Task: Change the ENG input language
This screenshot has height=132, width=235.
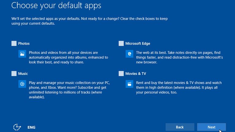Action: (x=32, y=127)
